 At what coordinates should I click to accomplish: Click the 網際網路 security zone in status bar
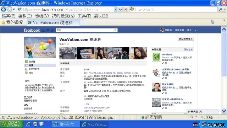click(x=152, y=117)
